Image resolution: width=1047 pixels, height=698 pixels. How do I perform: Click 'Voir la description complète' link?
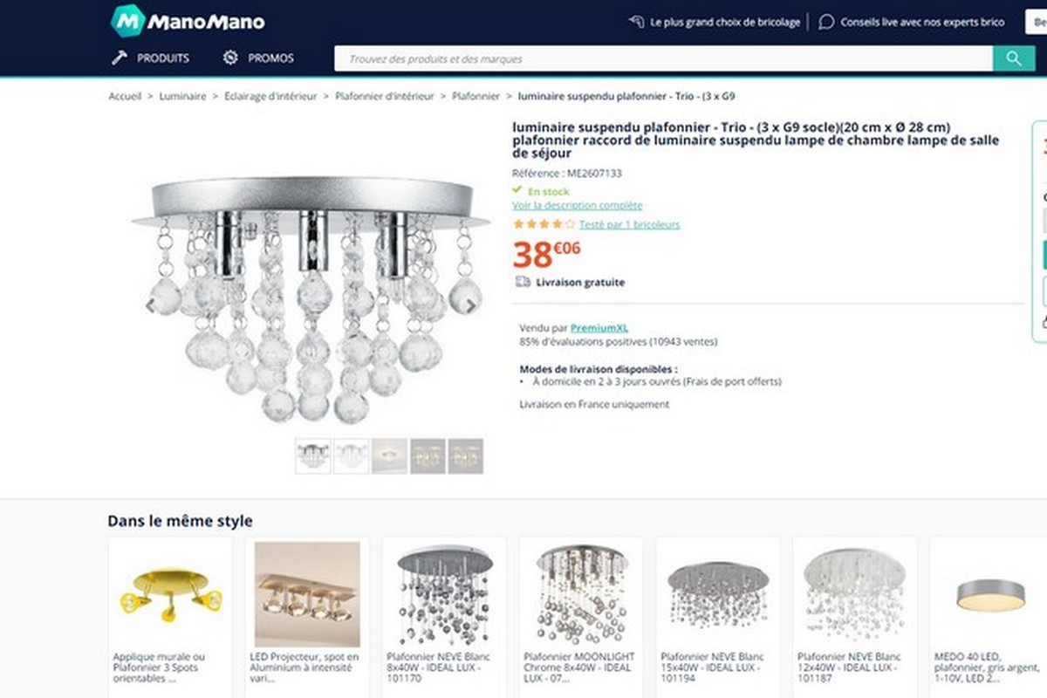point(577,206)
